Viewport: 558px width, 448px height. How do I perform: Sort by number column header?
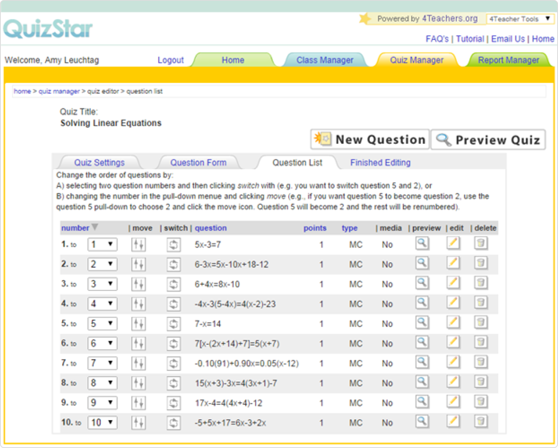click(75, 228)
